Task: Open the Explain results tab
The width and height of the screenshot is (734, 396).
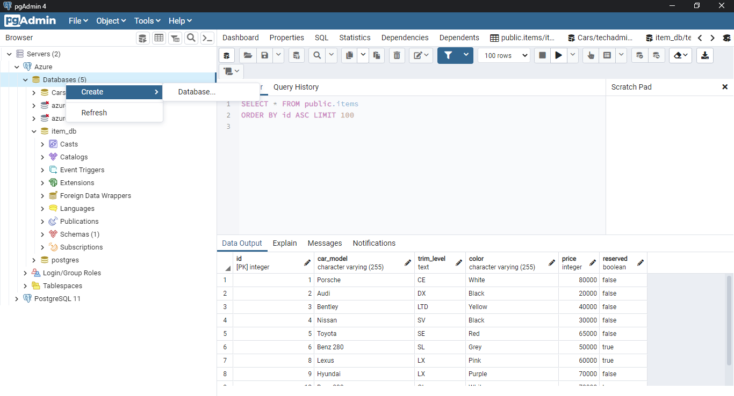Action: point(285,243)
